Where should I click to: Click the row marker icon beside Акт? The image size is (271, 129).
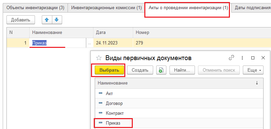click(x=101, y=93)
